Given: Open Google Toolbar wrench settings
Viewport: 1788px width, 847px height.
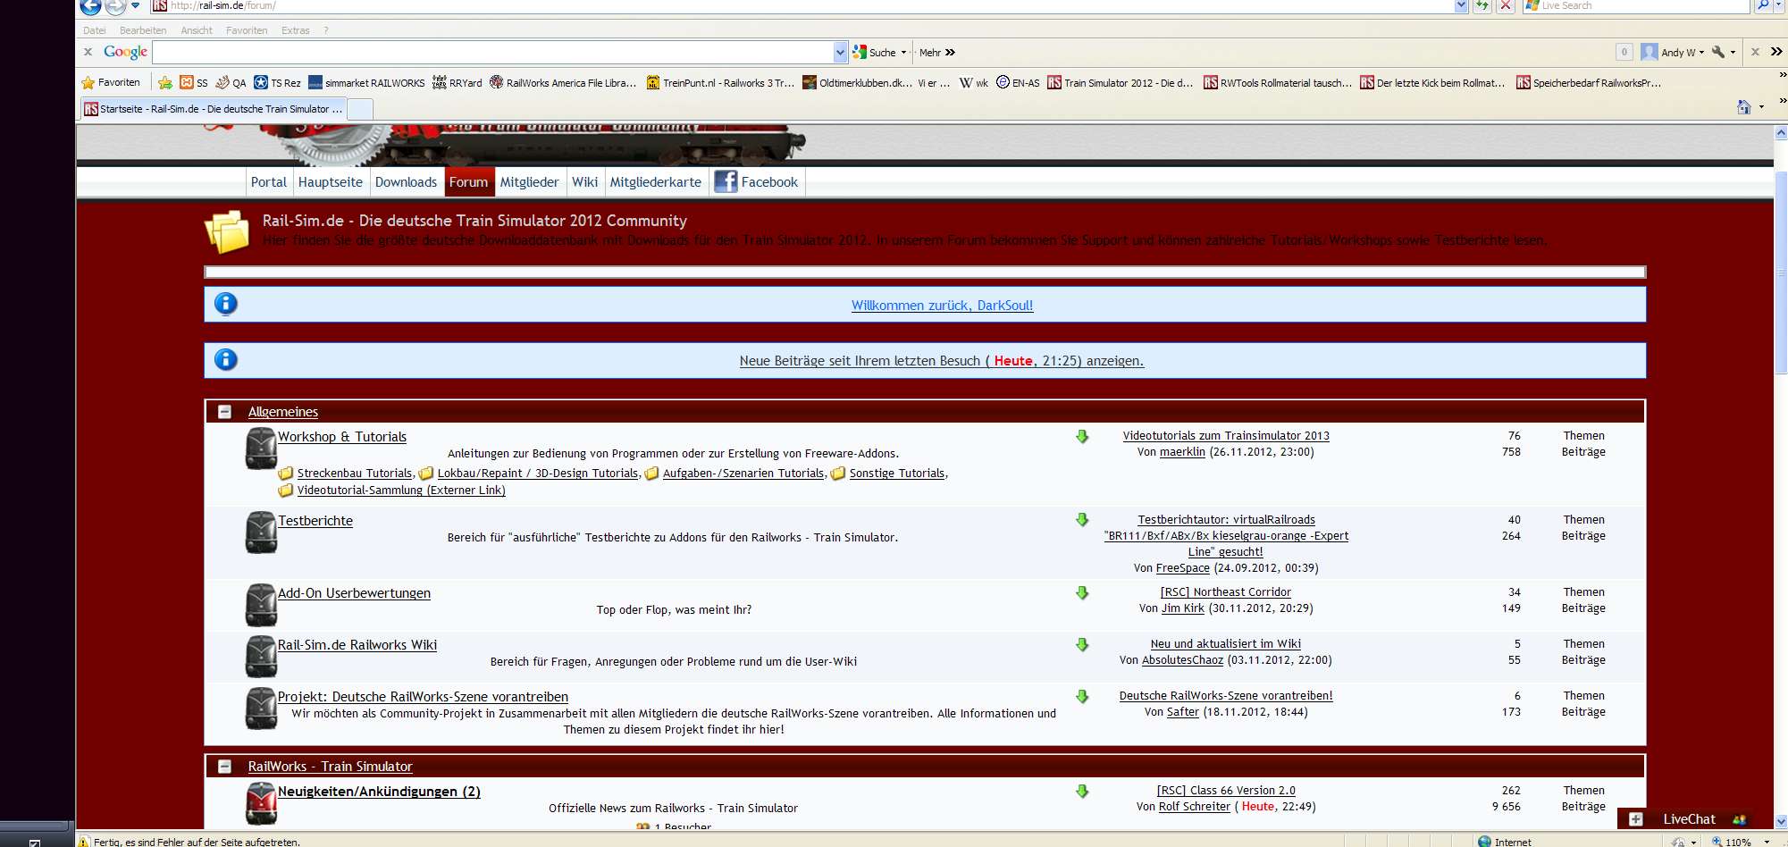Looking at the screenshot, I should pos(1717,52).
